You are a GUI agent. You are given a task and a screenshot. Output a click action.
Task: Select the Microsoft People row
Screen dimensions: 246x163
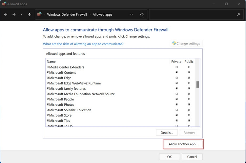tap(120, 99)
